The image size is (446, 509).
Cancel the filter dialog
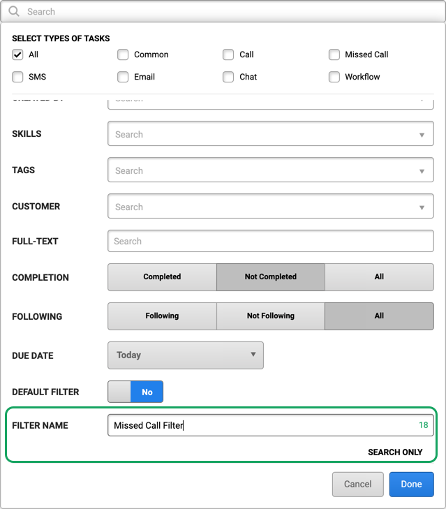tap(358, 485)
